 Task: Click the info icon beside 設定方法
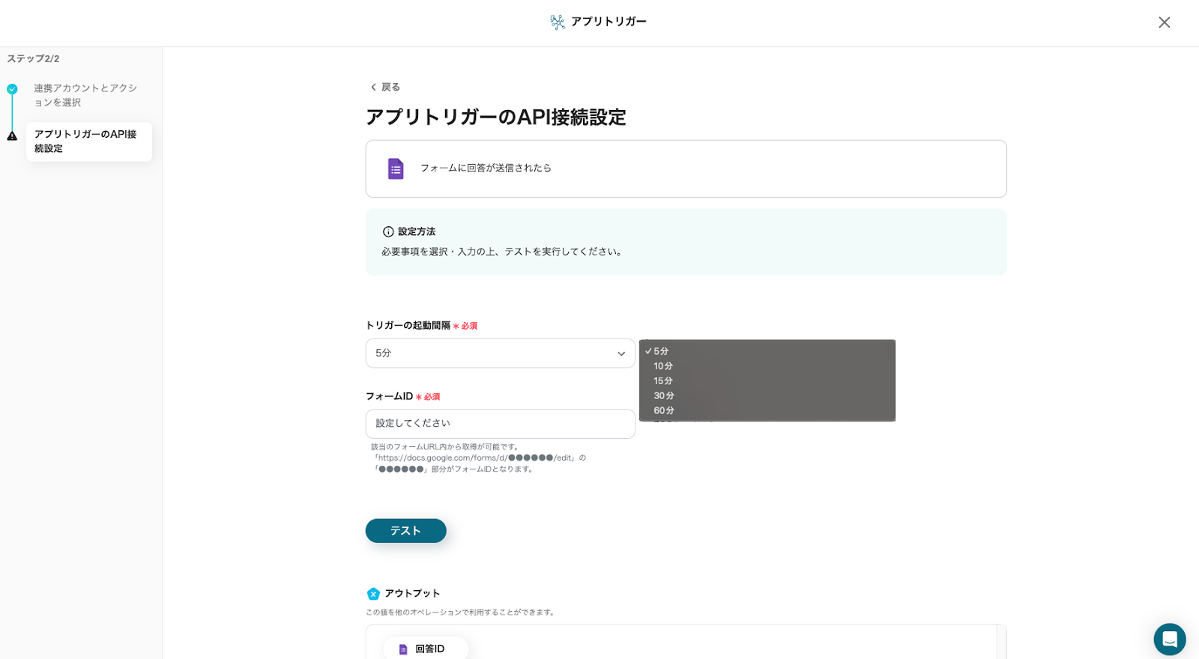388,232
